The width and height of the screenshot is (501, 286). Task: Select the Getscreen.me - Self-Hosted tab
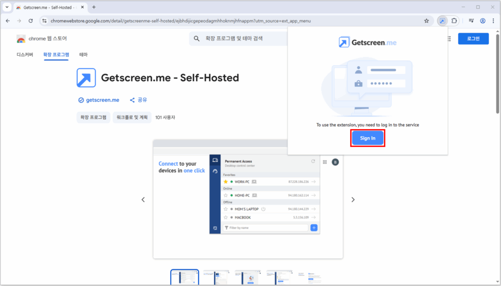[50, 7]
